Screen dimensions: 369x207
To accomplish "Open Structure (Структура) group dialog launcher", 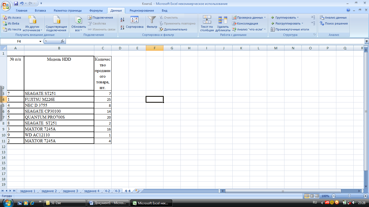I will 314,35.
